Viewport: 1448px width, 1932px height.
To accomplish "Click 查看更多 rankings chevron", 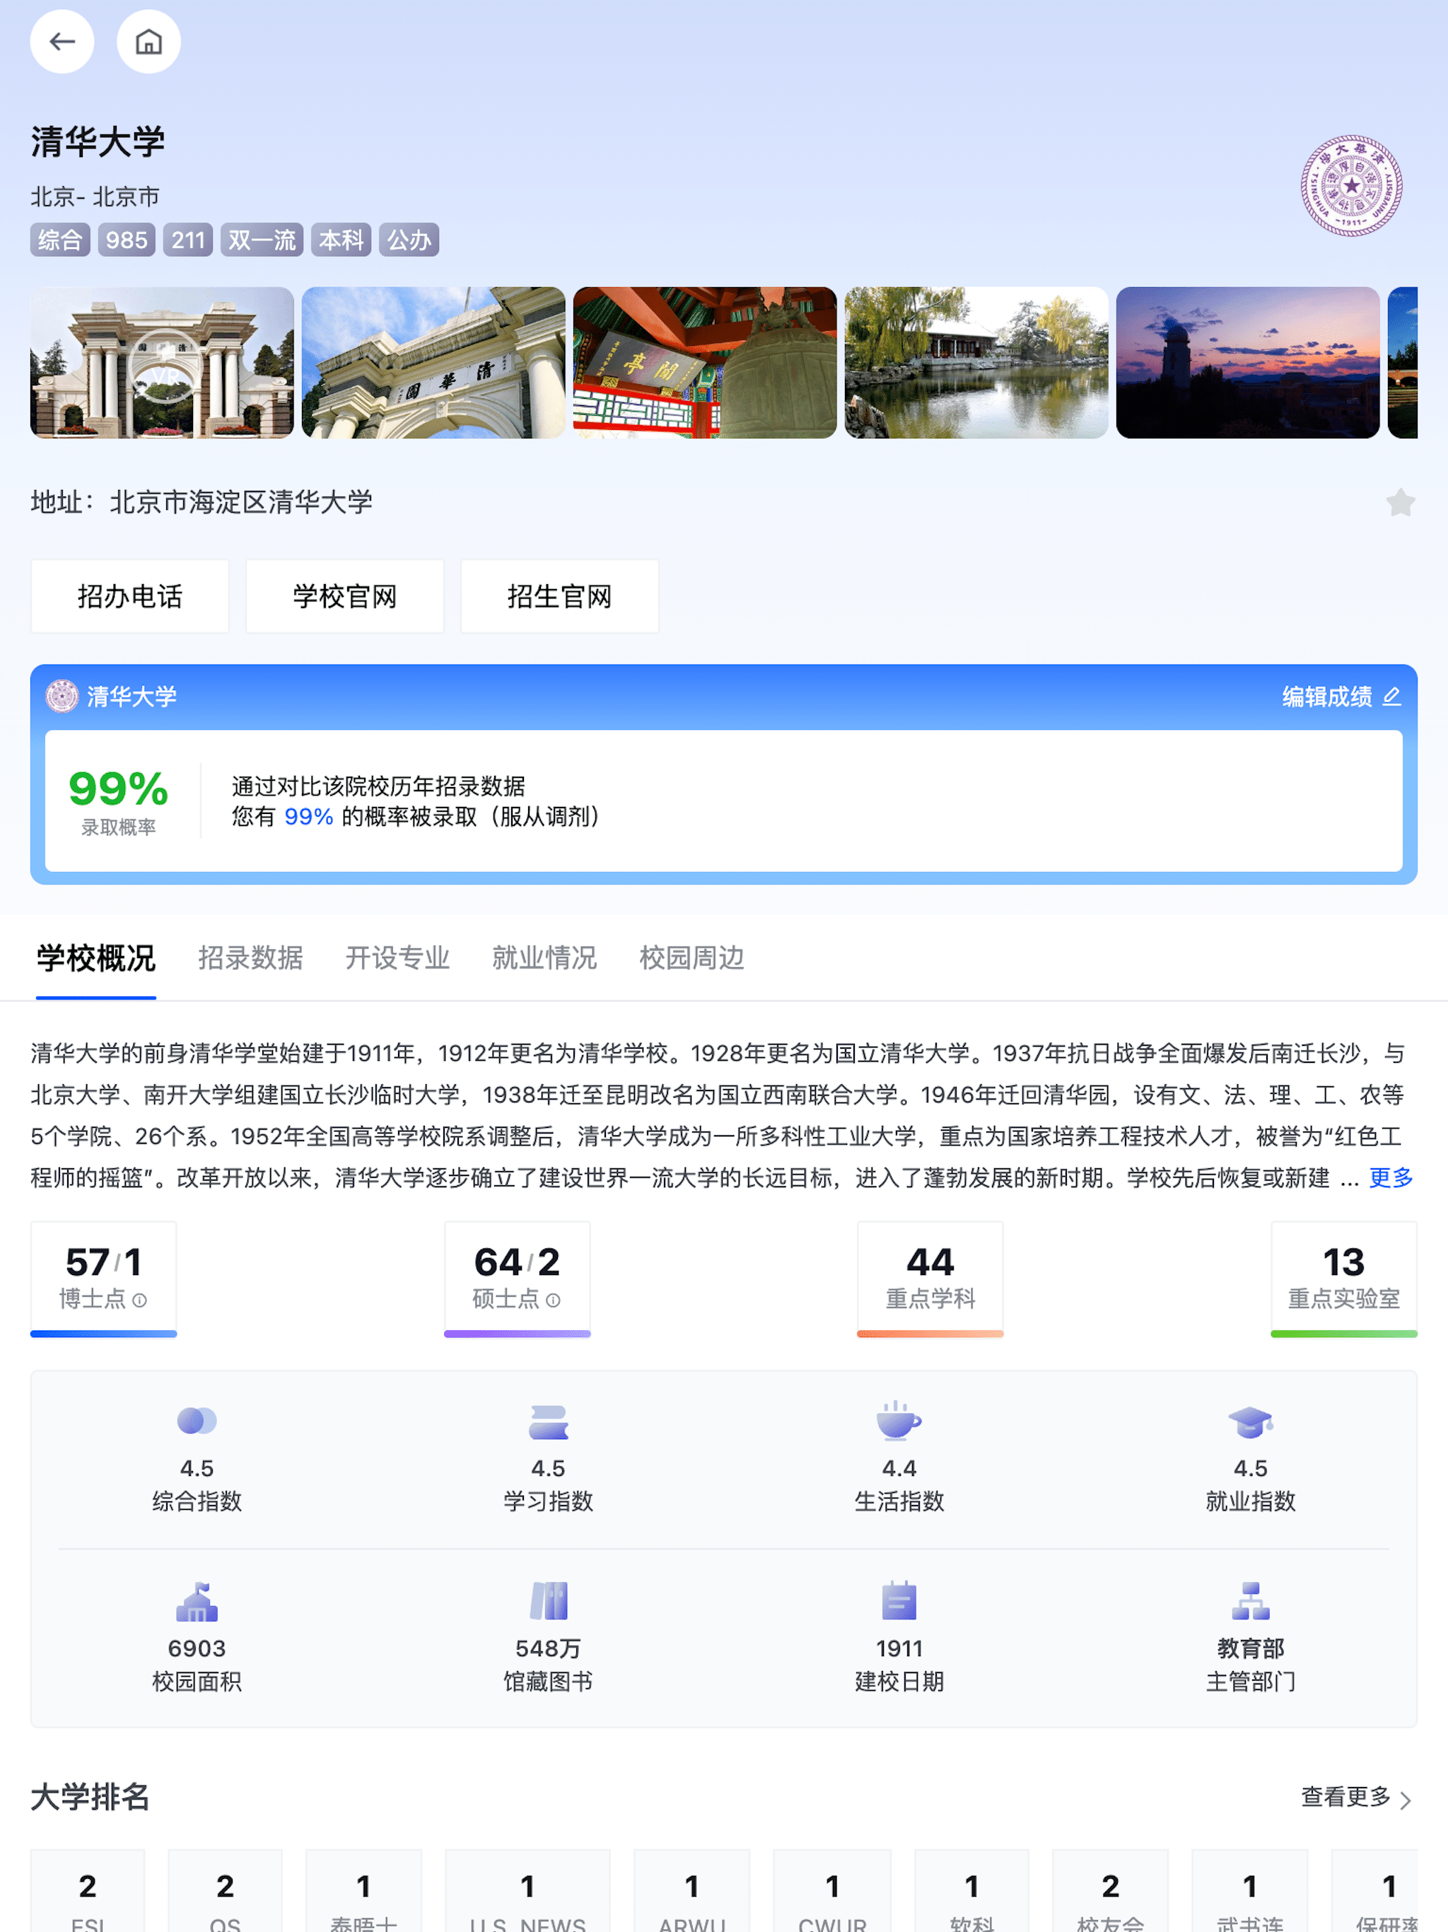I will click(x=1357, y=1798).
